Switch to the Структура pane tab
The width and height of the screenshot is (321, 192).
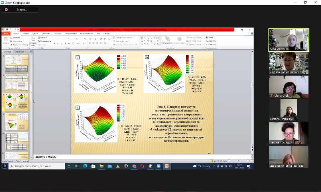(x=20, y=52)
